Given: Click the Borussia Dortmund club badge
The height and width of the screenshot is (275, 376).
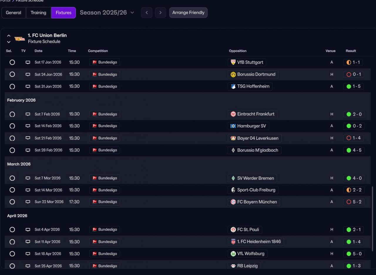Looking at the screenshot, I should click(x=233, y=74).
